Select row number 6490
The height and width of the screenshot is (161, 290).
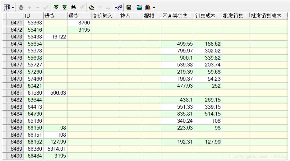click(15, 156)
